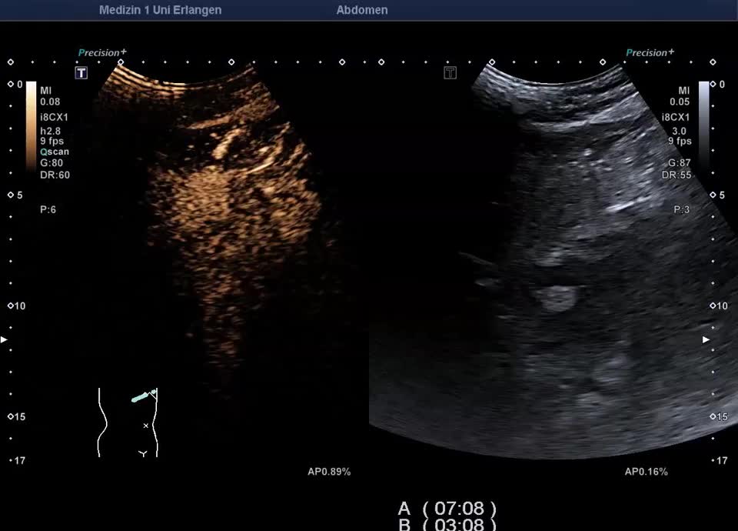Click the Abdomen preset label in the header
This screenshot has height=531, width=738.
362,10
